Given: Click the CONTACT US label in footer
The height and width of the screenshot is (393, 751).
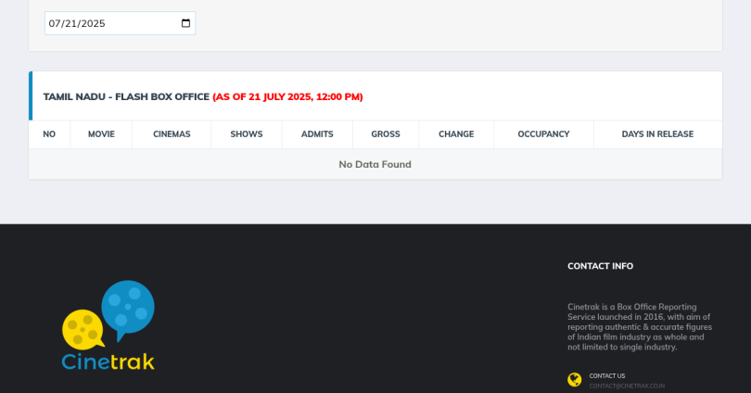Looking at the screenshot, I should pyautogui.click(x=607, y=375).
